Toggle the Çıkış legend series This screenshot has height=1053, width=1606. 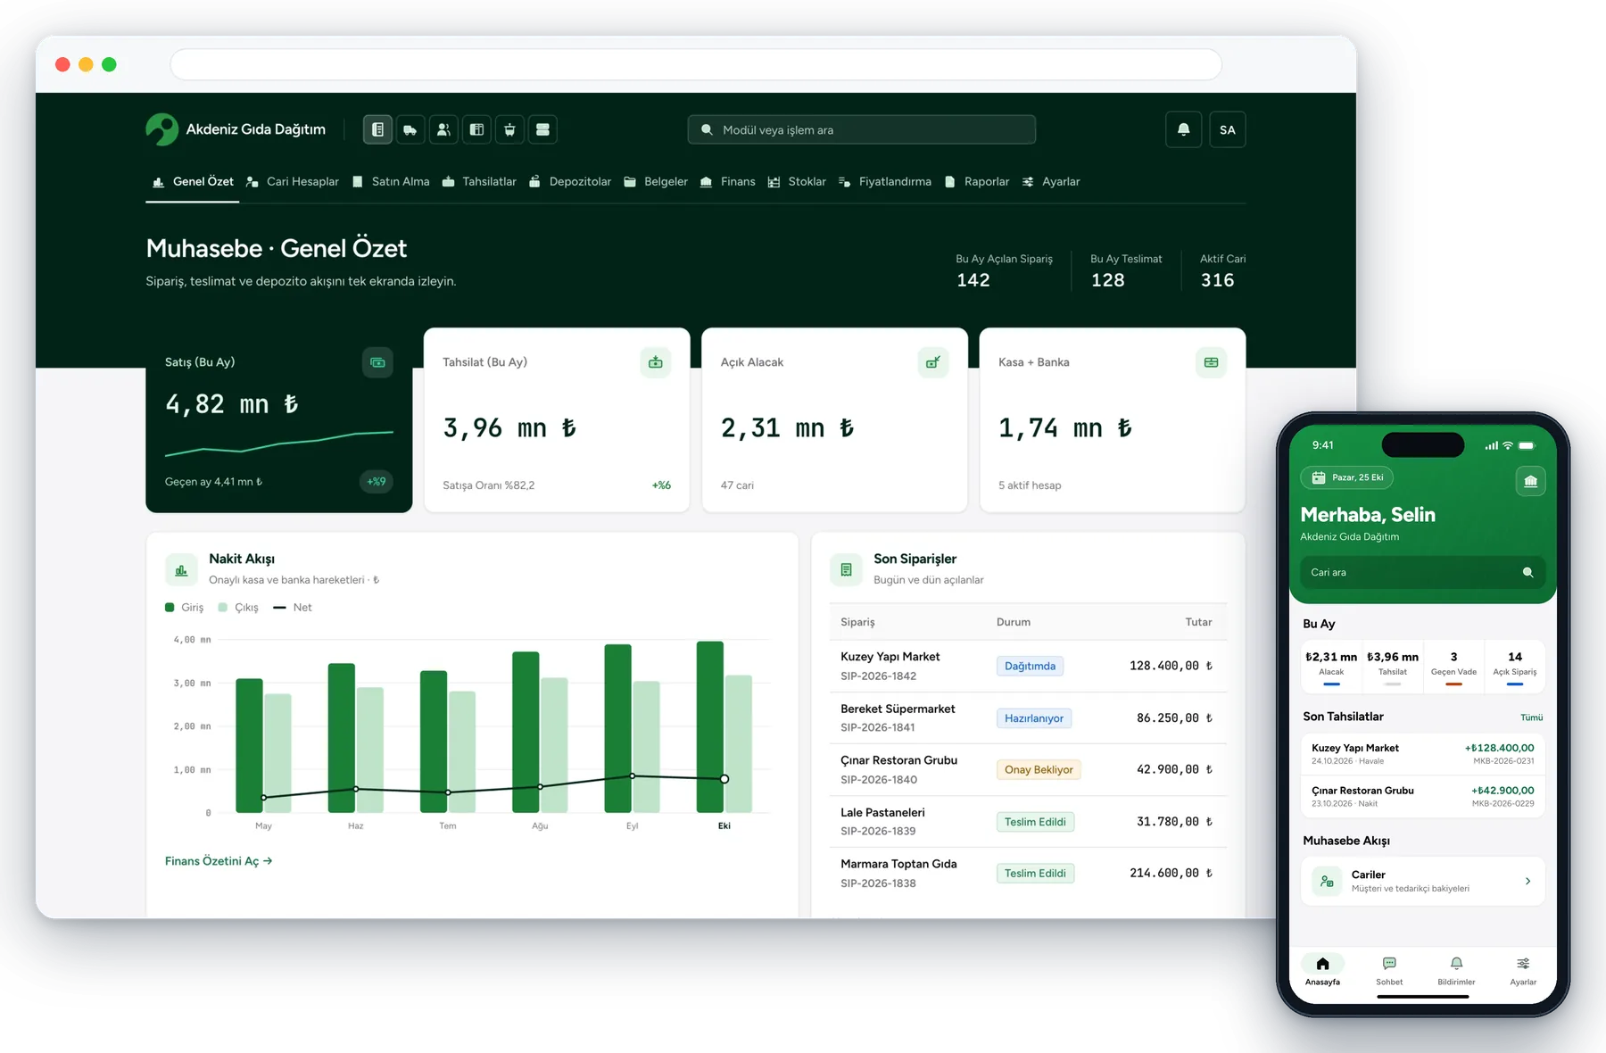click(238, 608)
